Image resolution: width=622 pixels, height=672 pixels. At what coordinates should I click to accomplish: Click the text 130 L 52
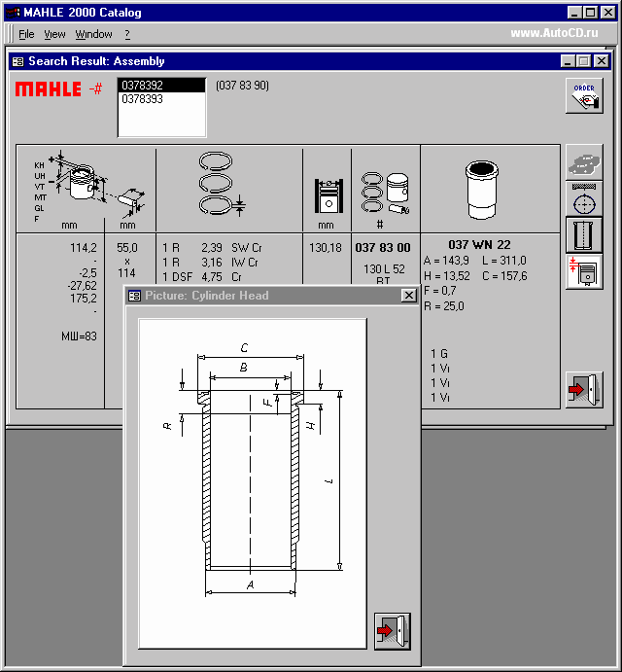(384, 269)
